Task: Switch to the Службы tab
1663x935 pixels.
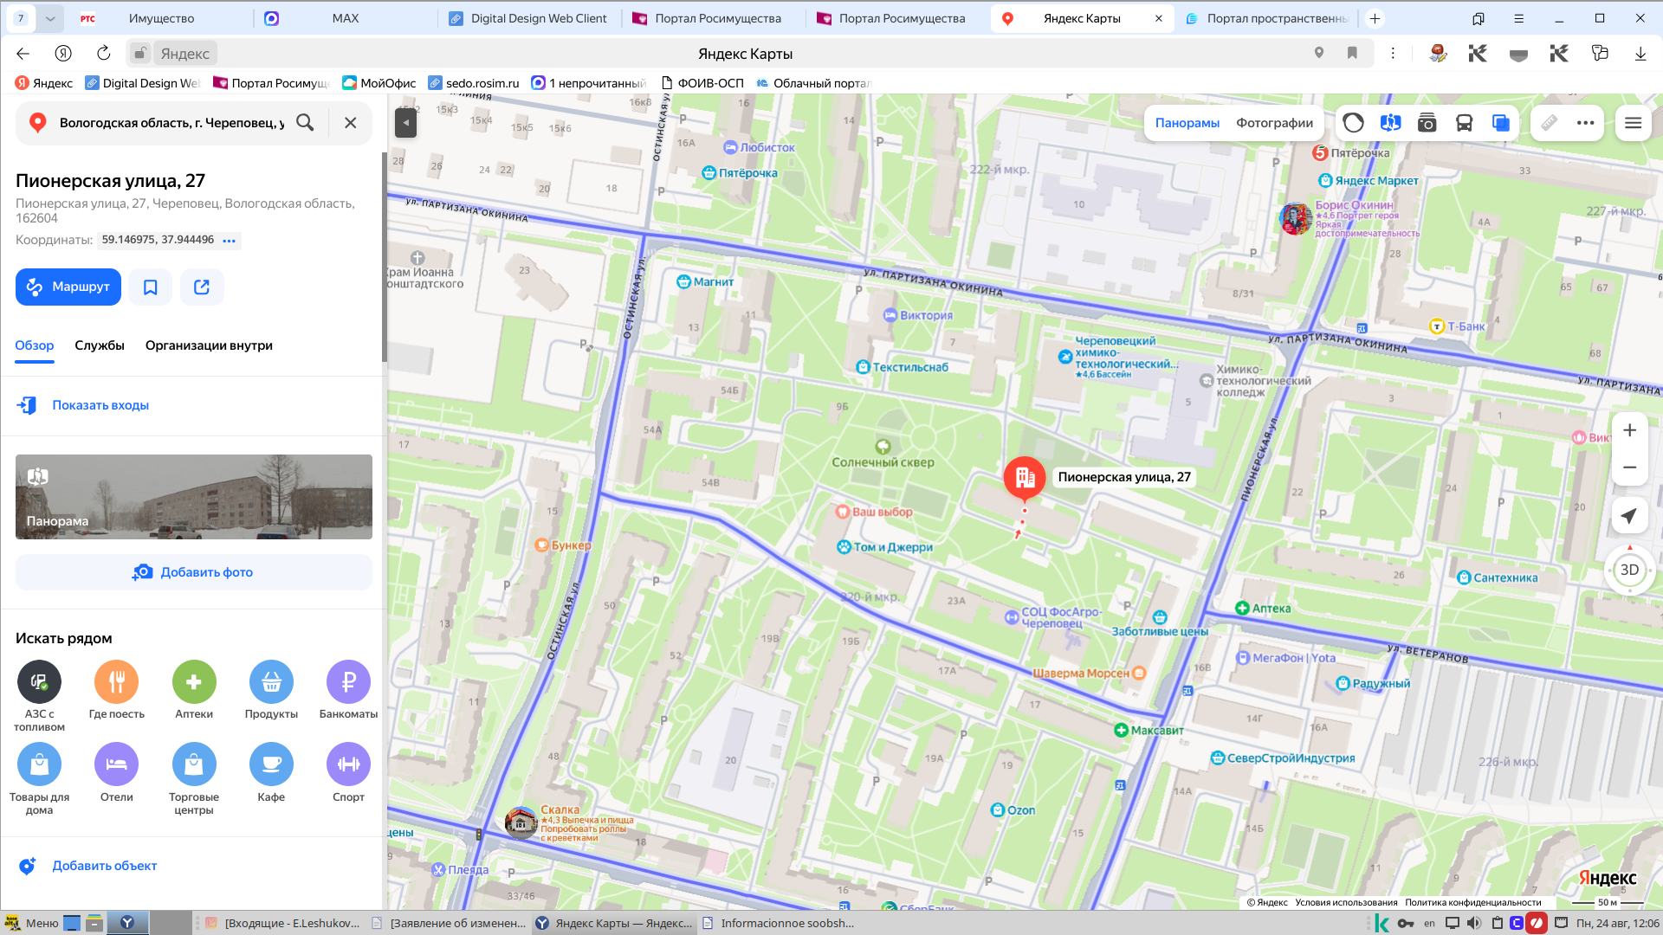Action: pyautogui.click(x=100, y=345)
